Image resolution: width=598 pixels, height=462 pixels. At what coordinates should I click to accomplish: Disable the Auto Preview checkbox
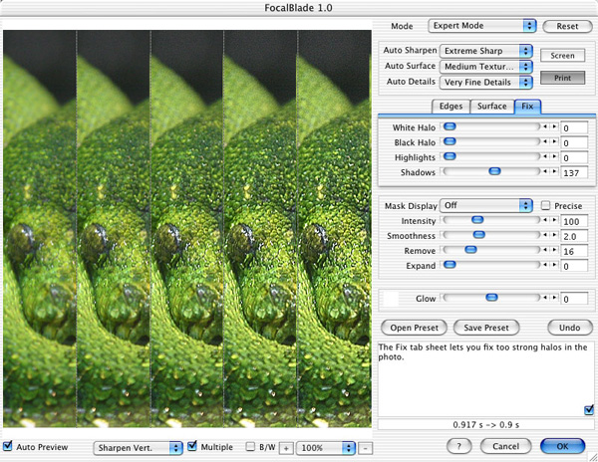(9, 447)
